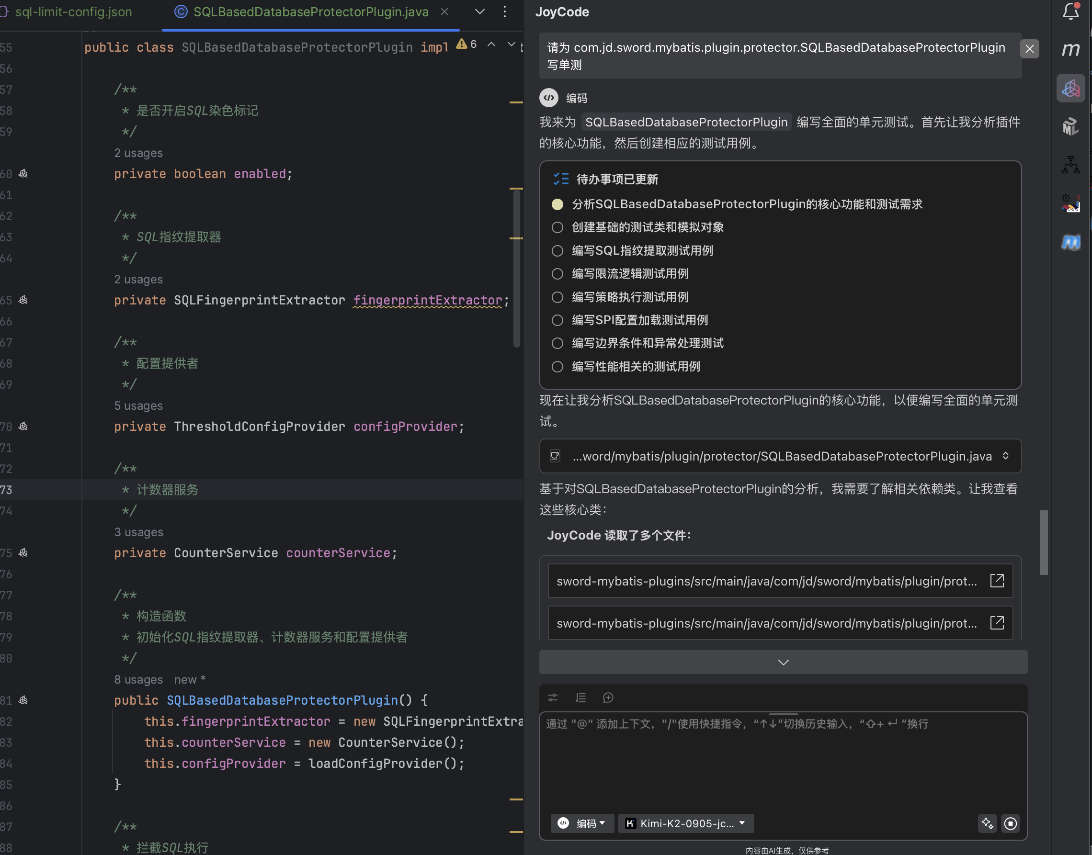
Task: Click the chat settings sliders icon
Action: [x=553, y=697]
